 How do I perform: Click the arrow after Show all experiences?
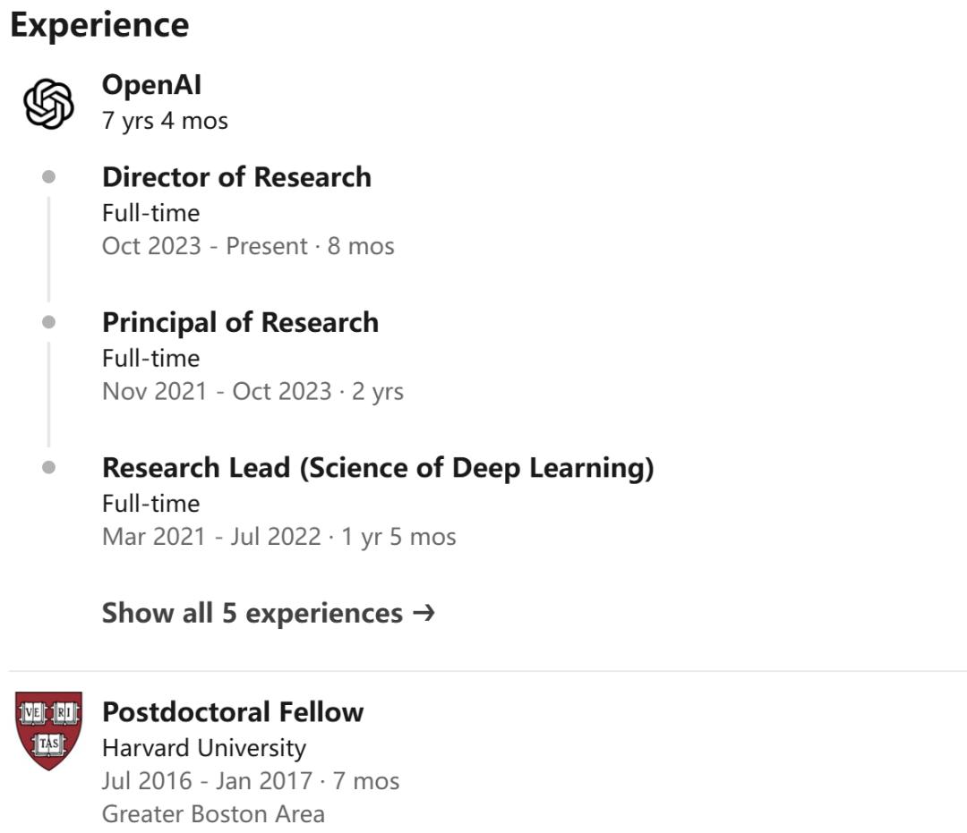point(424,613)
